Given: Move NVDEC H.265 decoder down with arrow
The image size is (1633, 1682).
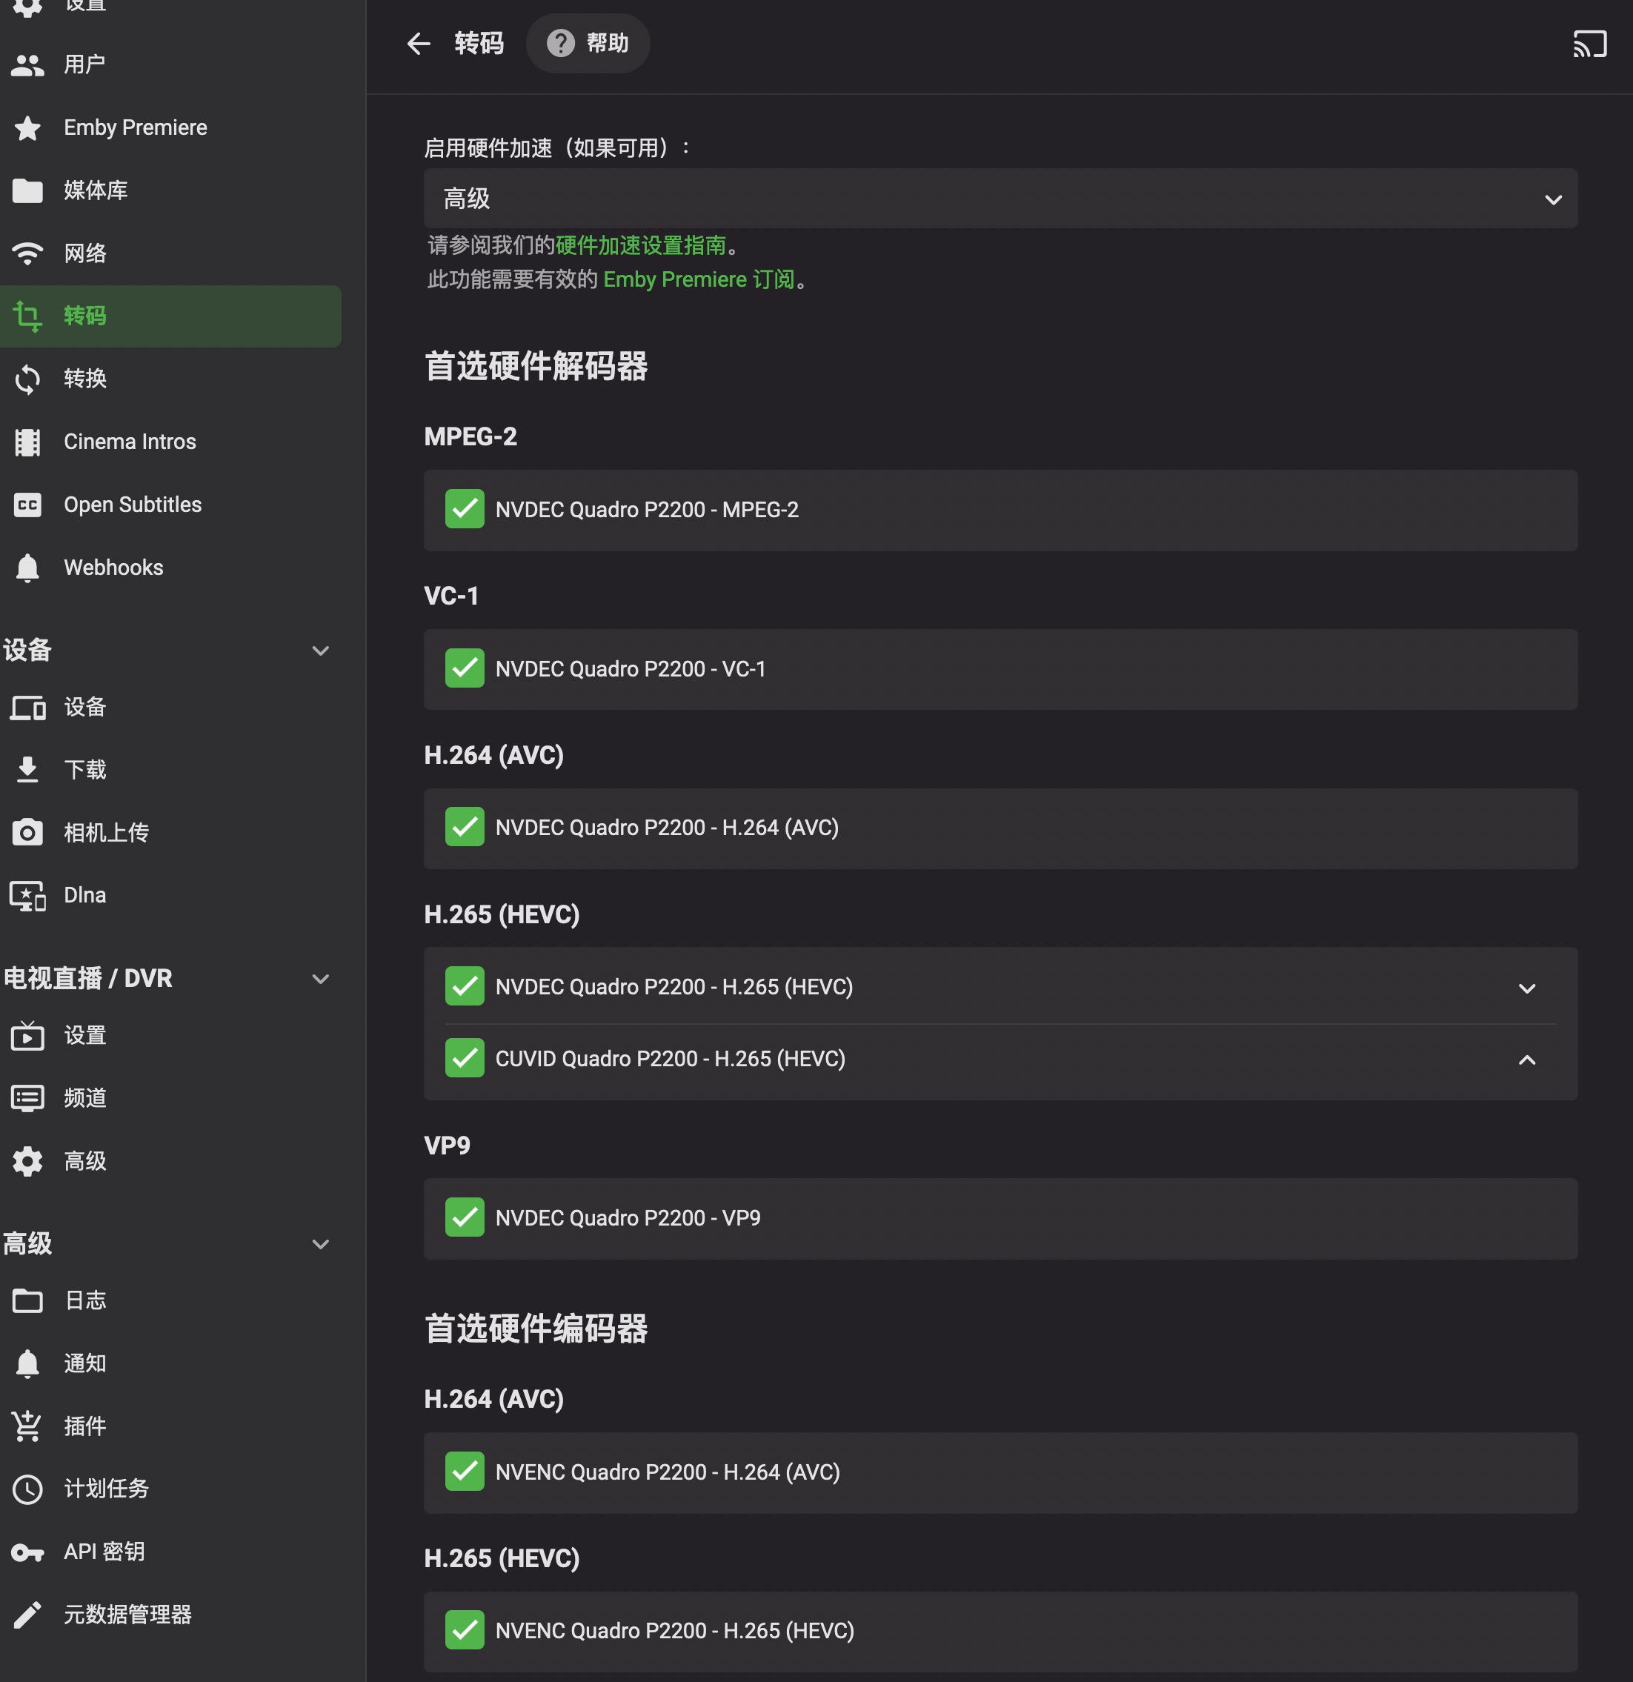Looking at the screenshot, I should (1526, 988).
